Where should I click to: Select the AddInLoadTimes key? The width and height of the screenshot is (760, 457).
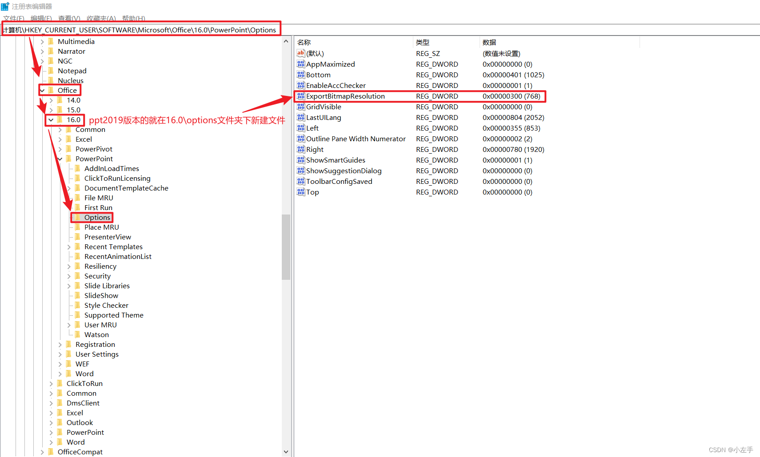[x=112, y=168]
